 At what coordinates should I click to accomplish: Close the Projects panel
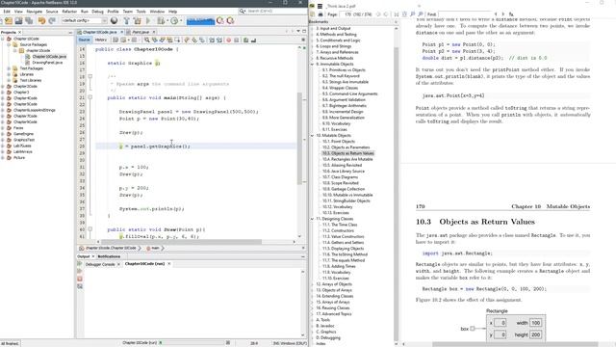[19, 32]
